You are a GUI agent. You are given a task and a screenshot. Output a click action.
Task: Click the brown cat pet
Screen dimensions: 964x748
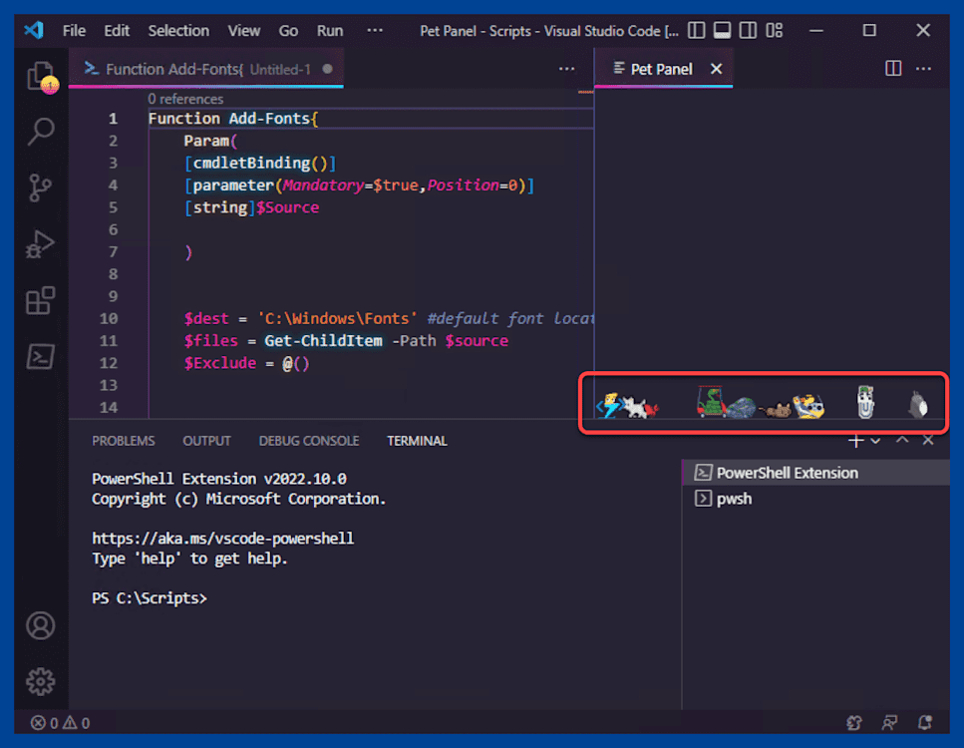[777, 410]
